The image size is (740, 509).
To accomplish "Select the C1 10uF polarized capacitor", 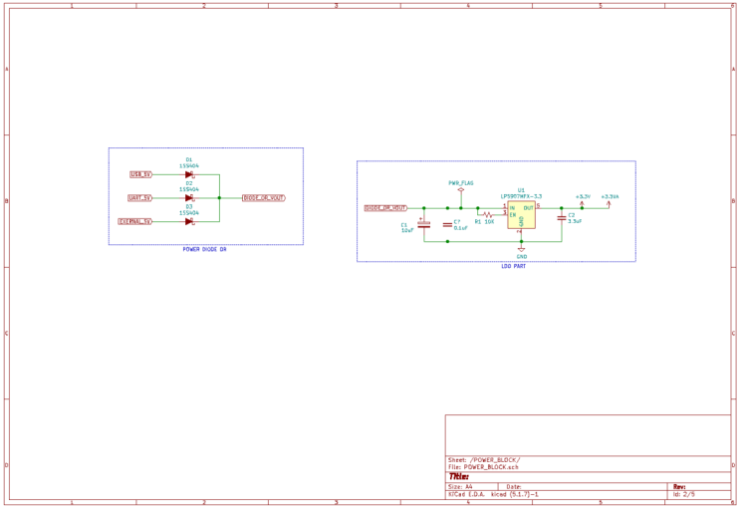I will click(424, 225).
